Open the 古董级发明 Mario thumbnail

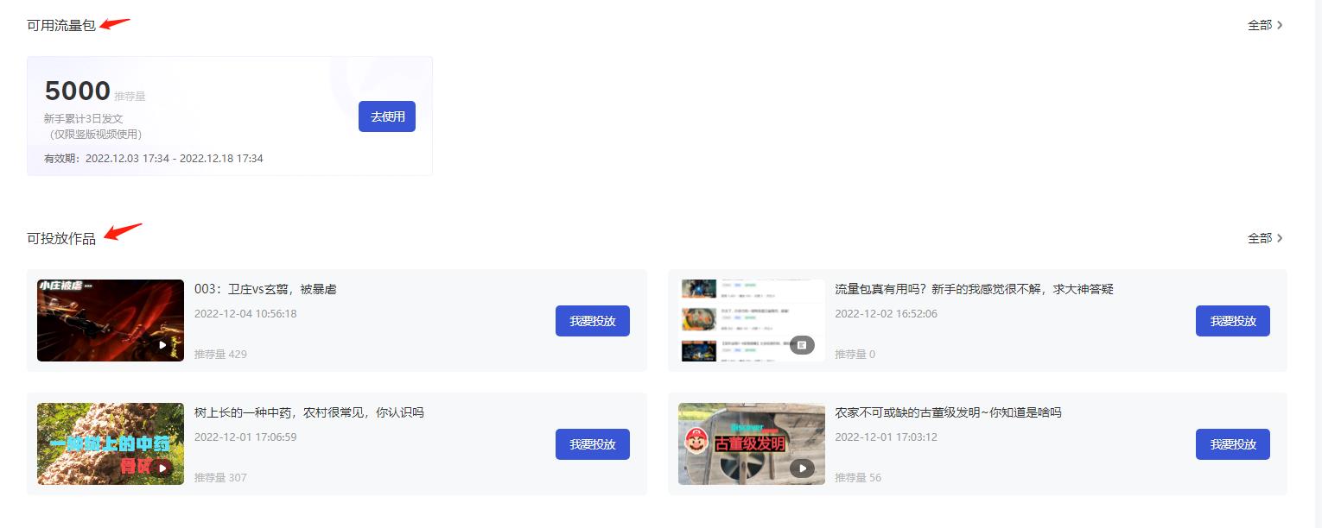click(x=752, y=443)
